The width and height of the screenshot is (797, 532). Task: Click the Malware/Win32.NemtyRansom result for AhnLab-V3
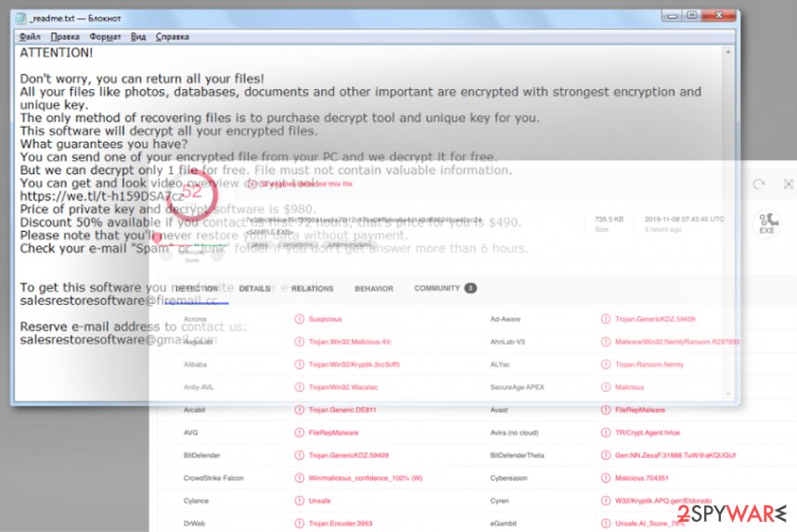(x=677, y=342)
